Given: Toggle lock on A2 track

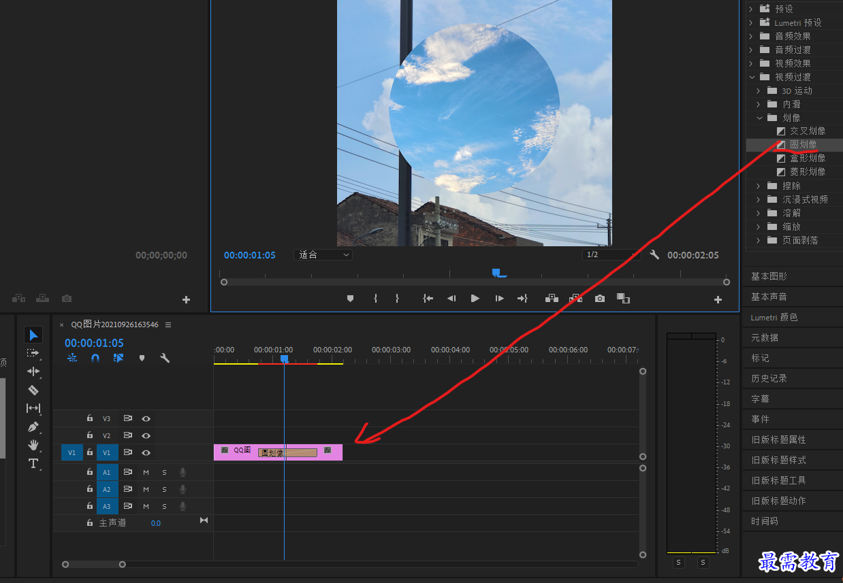Looking at the screenshot, I should (x=89, y=489).
